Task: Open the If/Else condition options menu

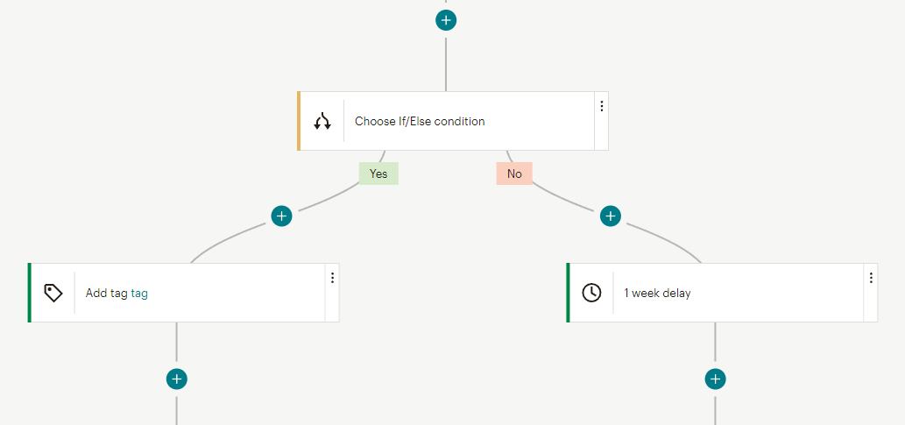Action: tap(601, 106)
